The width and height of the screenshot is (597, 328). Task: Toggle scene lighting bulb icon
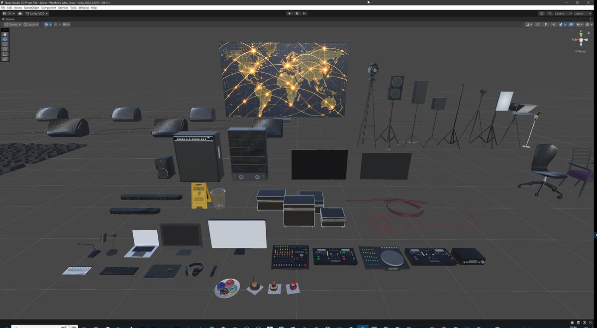click(546, 24)
